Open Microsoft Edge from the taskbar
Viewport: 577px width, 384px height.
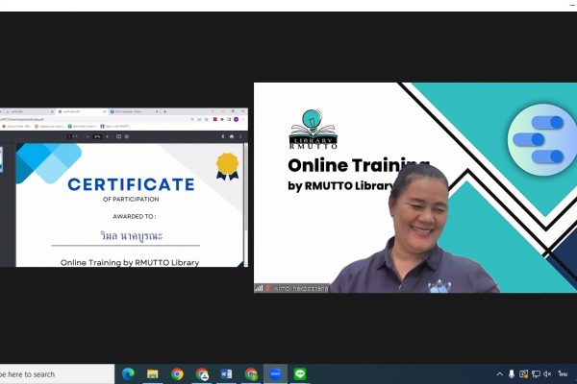128,374
